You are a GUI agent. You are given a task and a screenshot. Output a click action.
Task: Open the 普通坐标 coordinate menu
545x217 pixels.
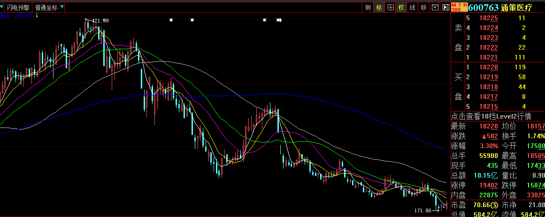tap(46, 7)
